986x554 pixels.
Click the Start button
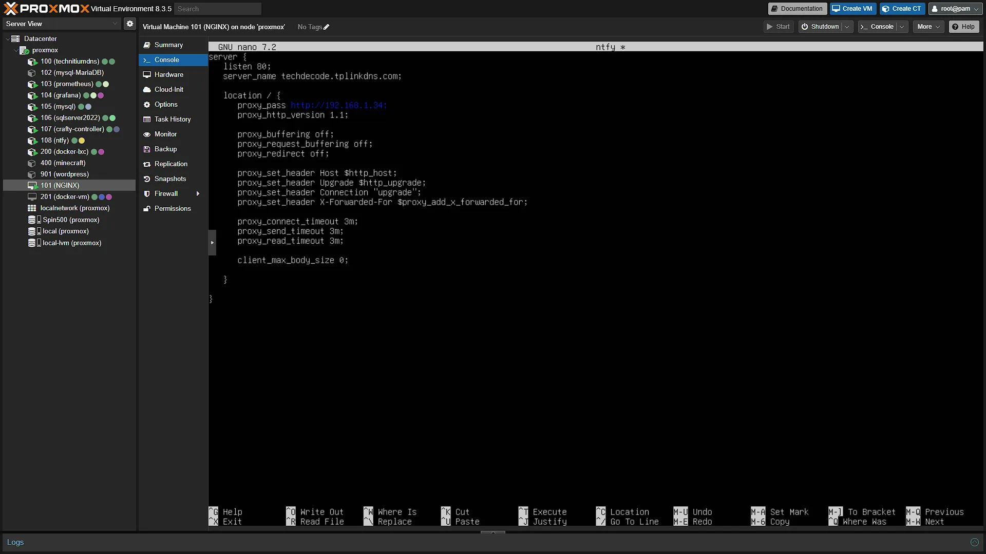[779, 27]
